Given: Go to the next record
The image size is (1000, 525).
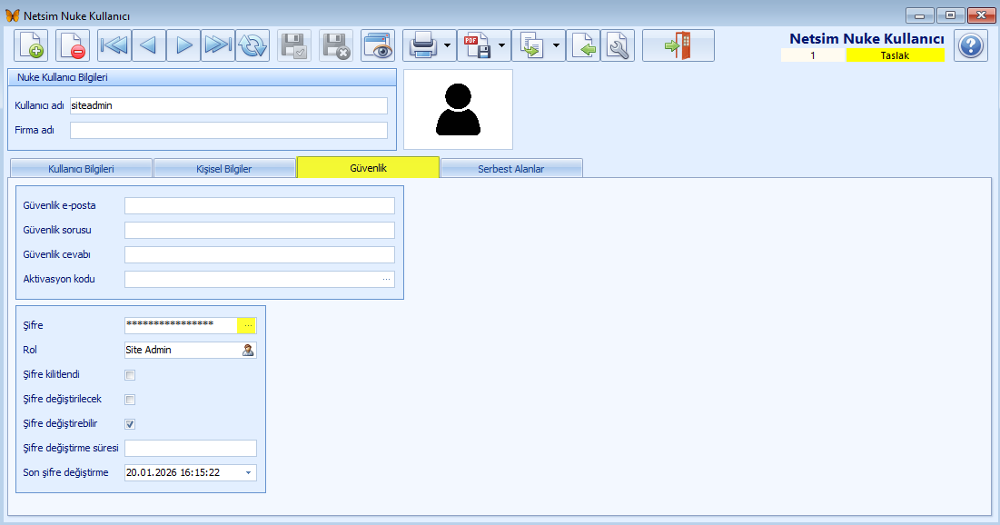Looking at the screenshot, I should coord(183,45).
